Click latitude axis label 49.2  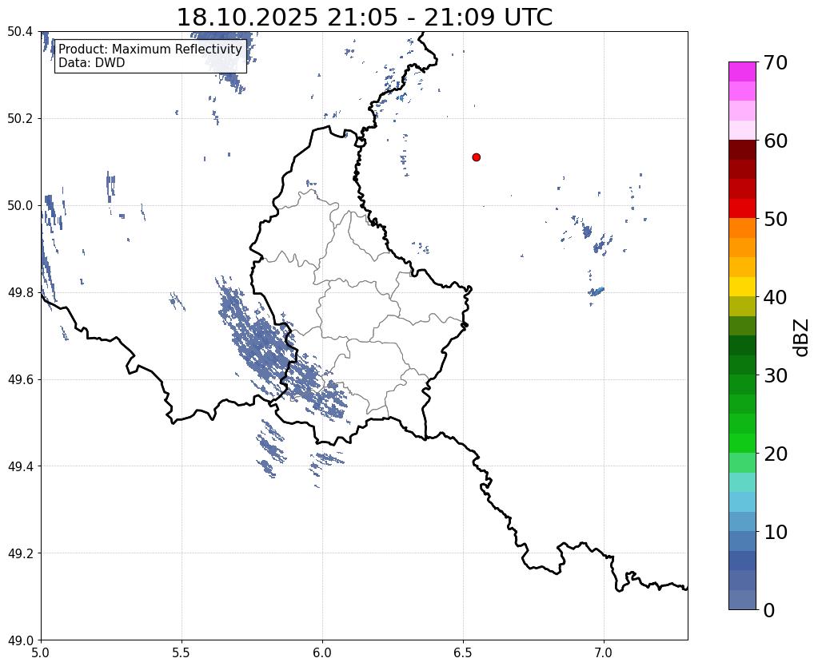[x=20, y=553]
